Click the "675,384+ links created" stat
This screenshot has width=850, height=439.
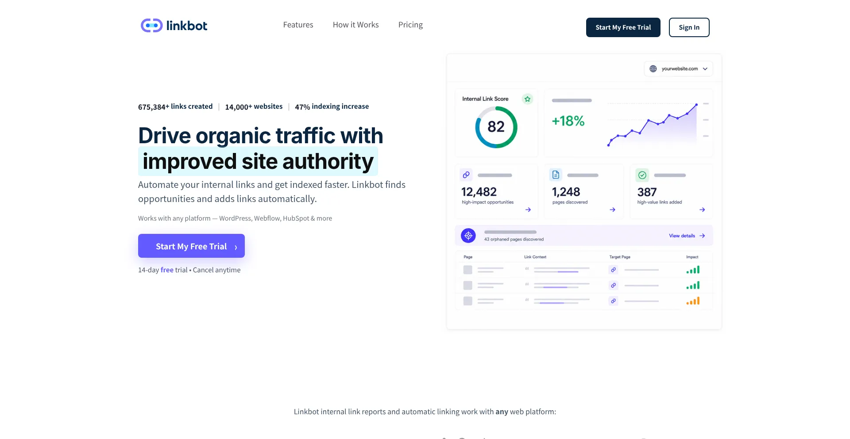click(x=175, y=107)
